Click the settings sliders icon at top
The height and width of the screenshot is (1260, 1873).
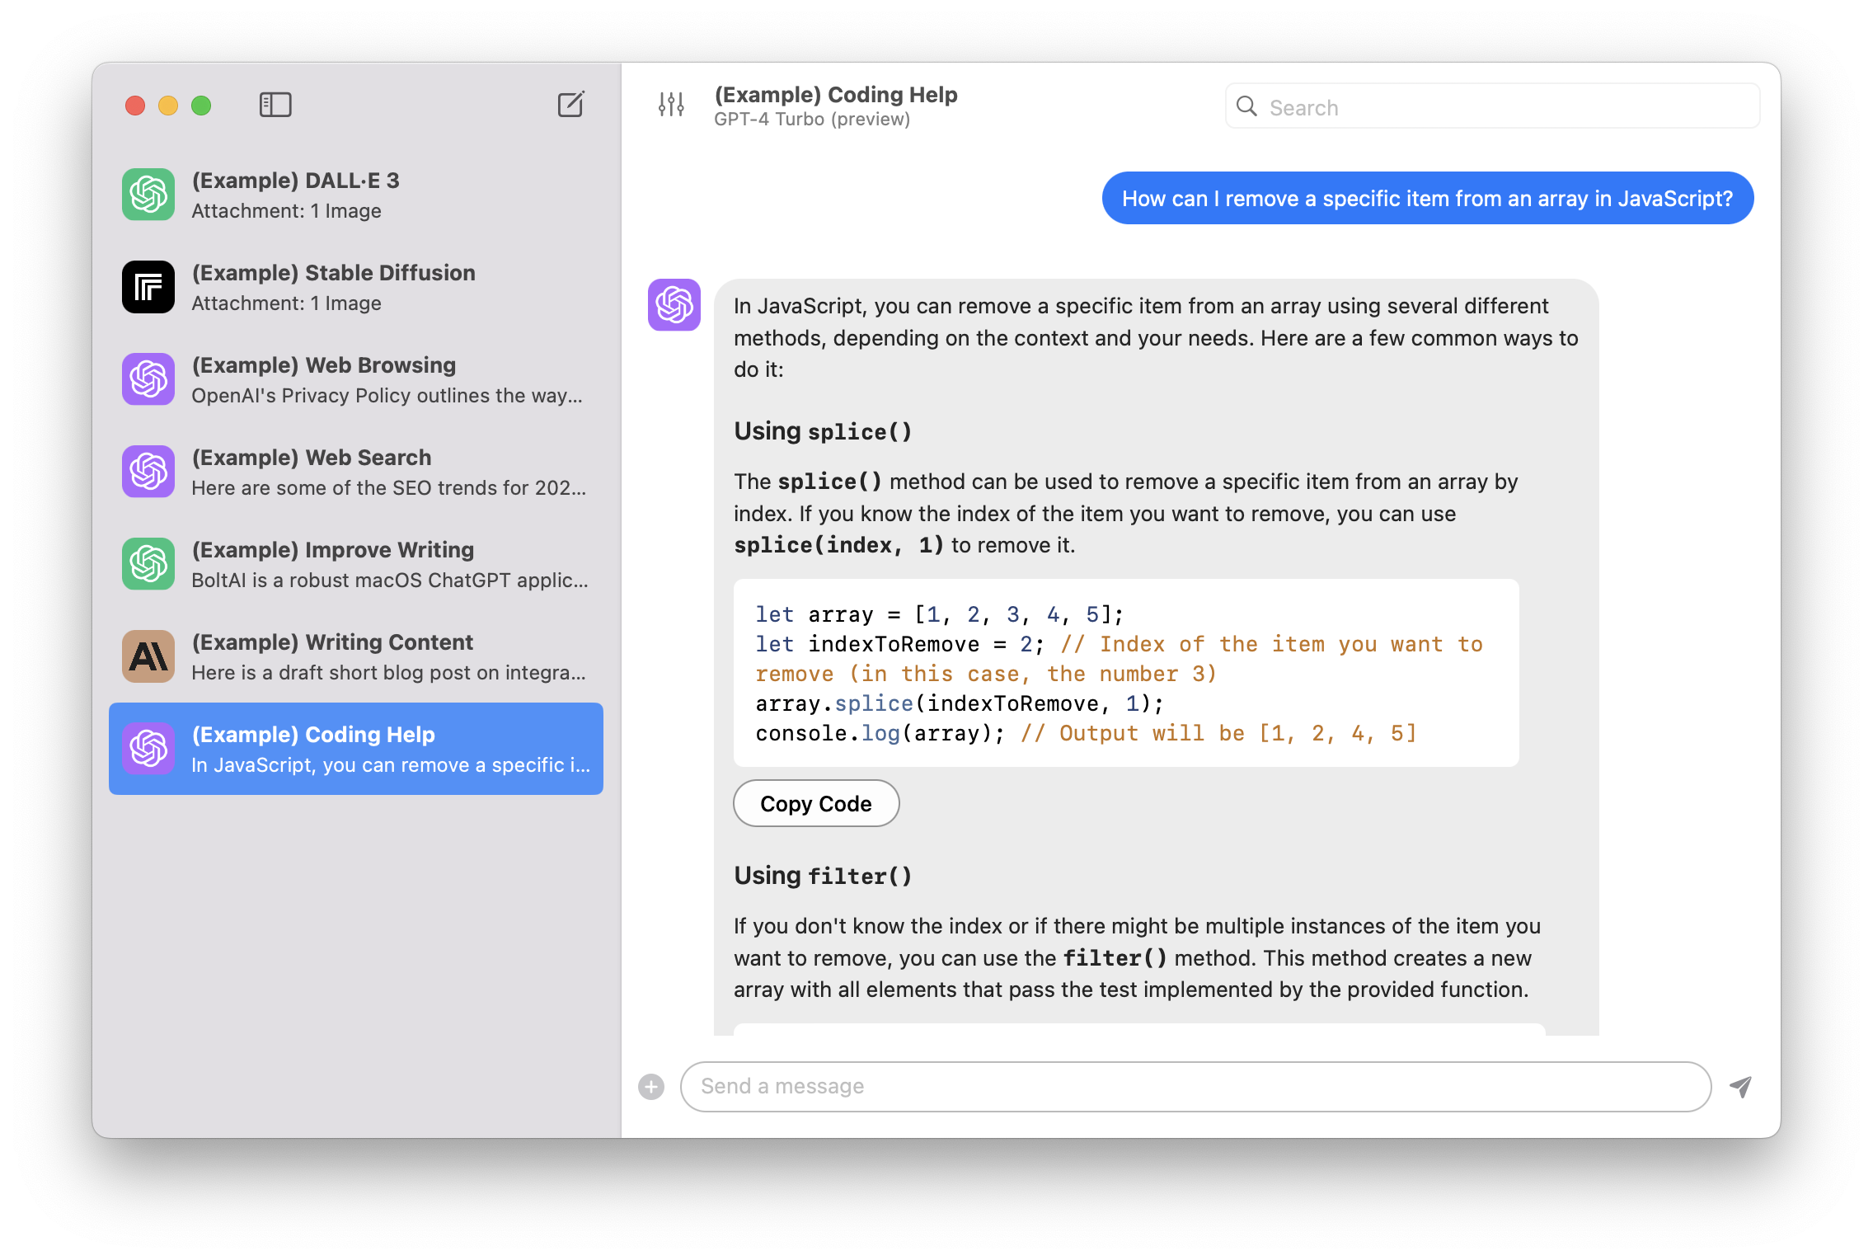pos(672,106)
